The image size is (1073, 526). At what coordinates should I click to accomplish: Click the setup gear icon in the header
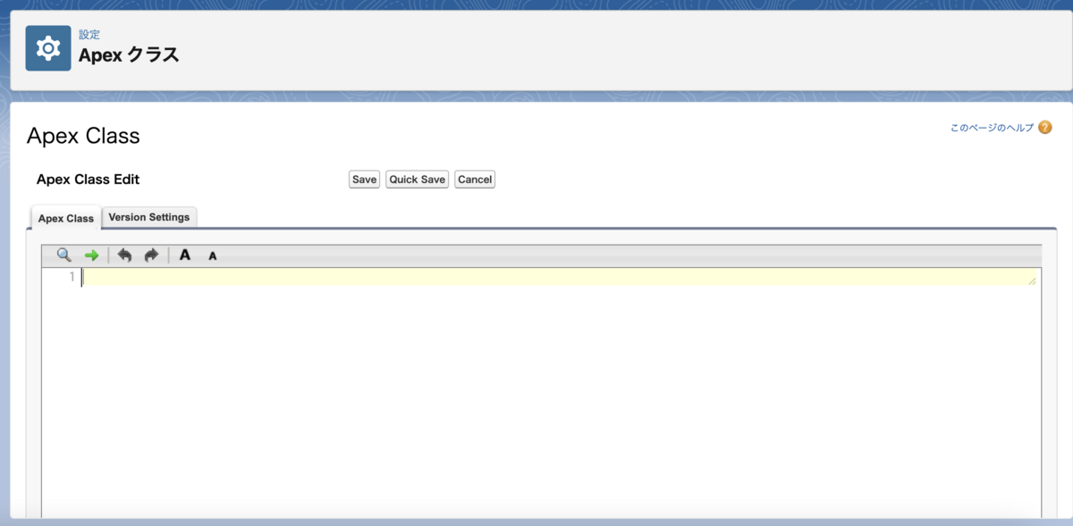47,47
